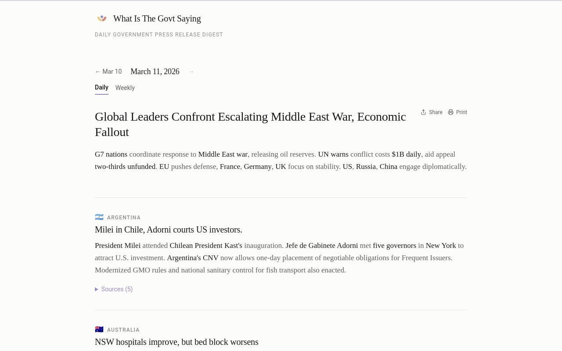Click the Share button label
Viewport: 562px width, 351px height.
pyautogui.click(x=436, y=112)
